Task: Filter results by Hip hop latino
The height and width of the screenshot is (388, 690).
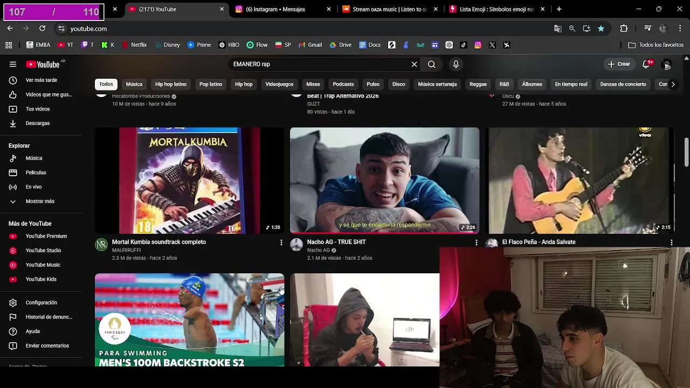Action: coord(171,84)
